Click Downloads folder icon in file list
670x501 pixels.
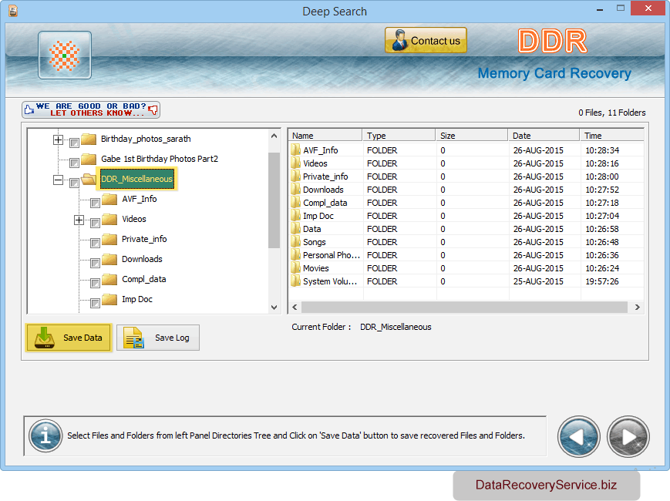pos(295,189)
